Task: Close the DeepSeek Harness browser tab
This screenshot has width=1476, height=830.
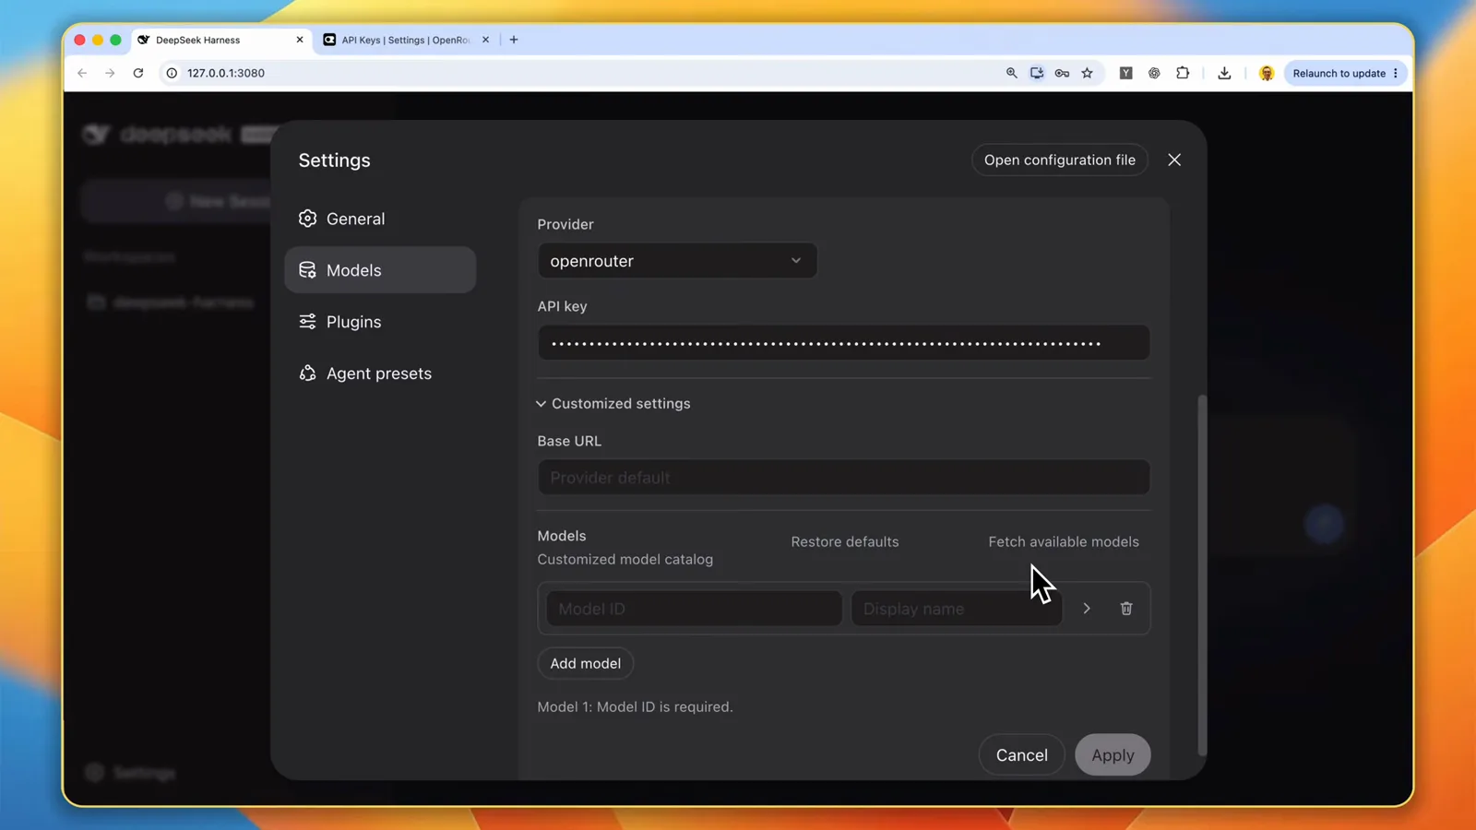Action: pyautogui.click(x=300, y=40)
